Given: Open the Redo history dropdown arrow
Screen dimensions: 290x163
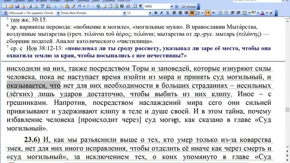Looking at the screenshot, I should coord(93,6).
